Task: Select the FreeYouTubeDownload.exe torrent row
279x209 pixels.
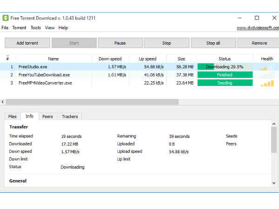Action: click(x=139, y=75)
